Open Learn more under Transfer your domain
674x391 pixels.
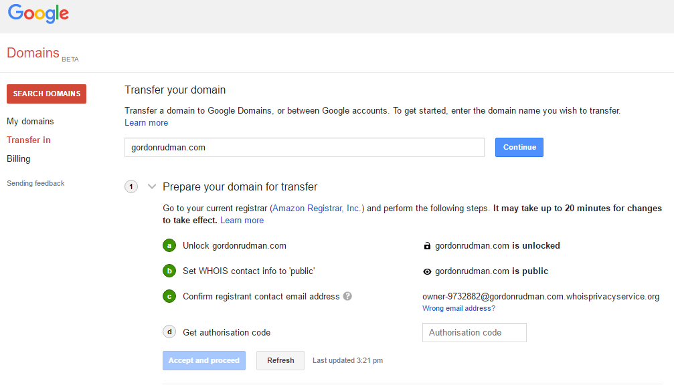[146, 123]
